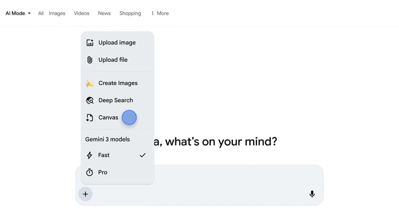Click the Canvas document icon
Screen dimensions: 399x224
(x=90, y=117)
